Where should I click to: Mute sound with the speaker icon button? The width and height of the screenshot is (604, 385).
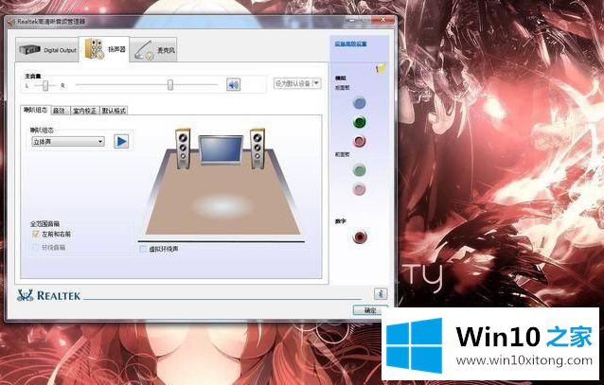pyautogui.click(x=234, y=84)
